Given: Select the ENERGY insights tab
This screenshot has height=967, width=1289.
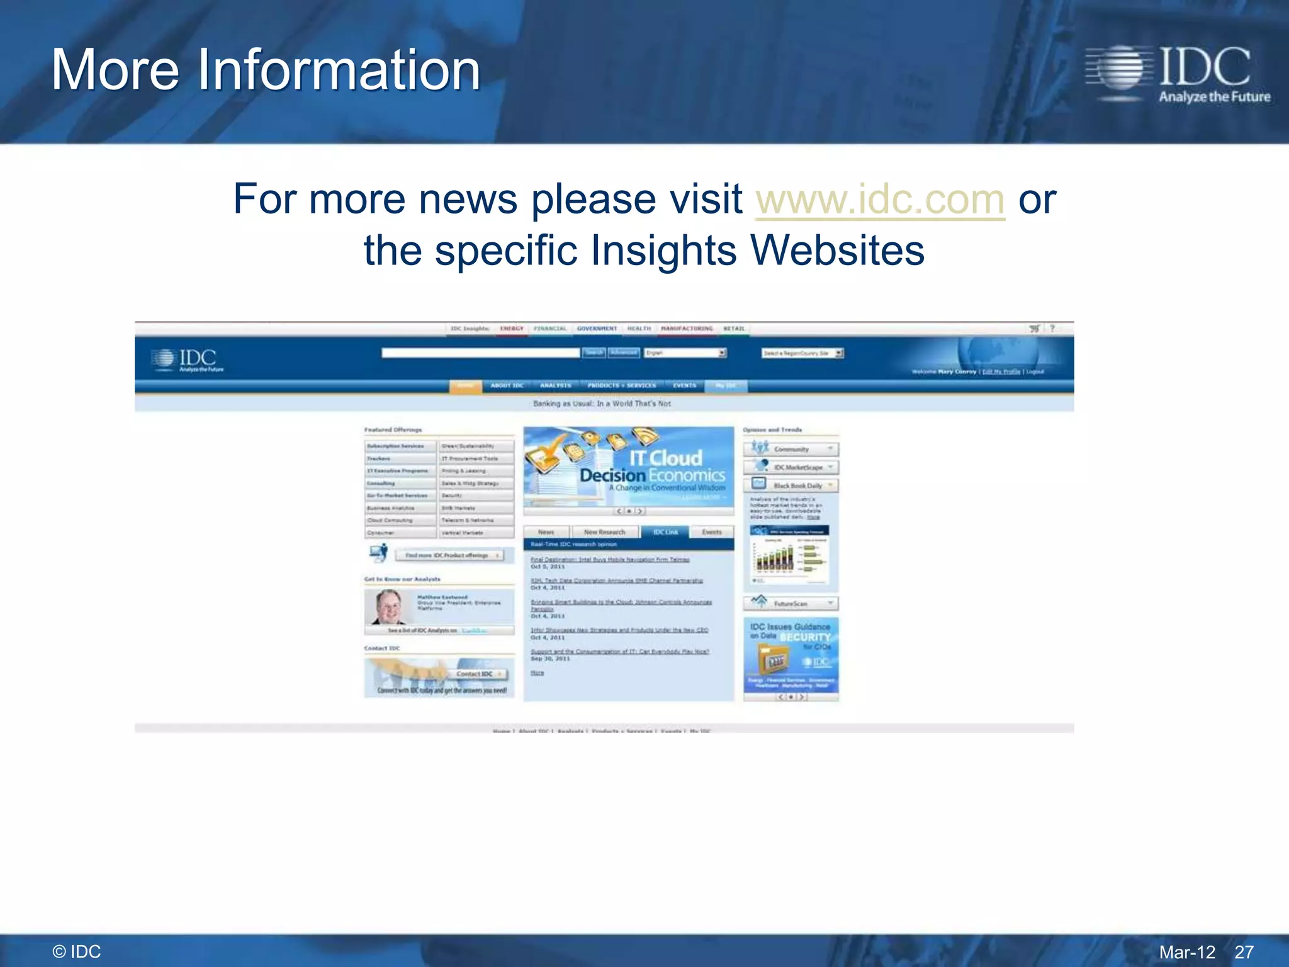Looking at the screenshot, I should 512,329.
